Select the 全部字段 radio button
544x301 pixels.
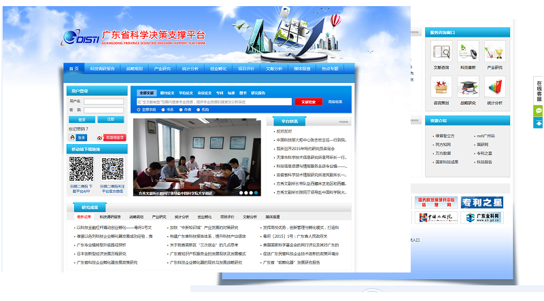(139, 109)
